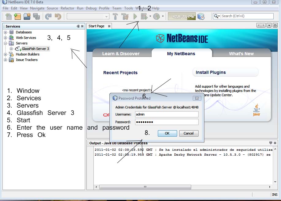Viewport: 281px width, 201px height.
Task: Switch to Learn & Discover tab
Action: click(121, 54)
